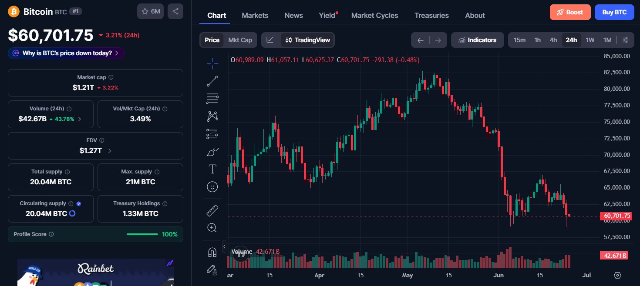Click the Volume 42.671 B legend
The width and height of the screenshot is (640, 286).
point(256,252)
